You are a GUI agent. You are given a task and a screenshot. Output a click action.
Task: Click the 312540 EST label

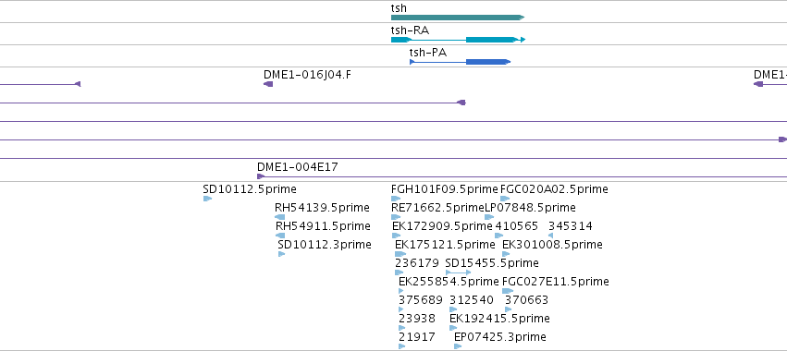[x=472, y=300]
